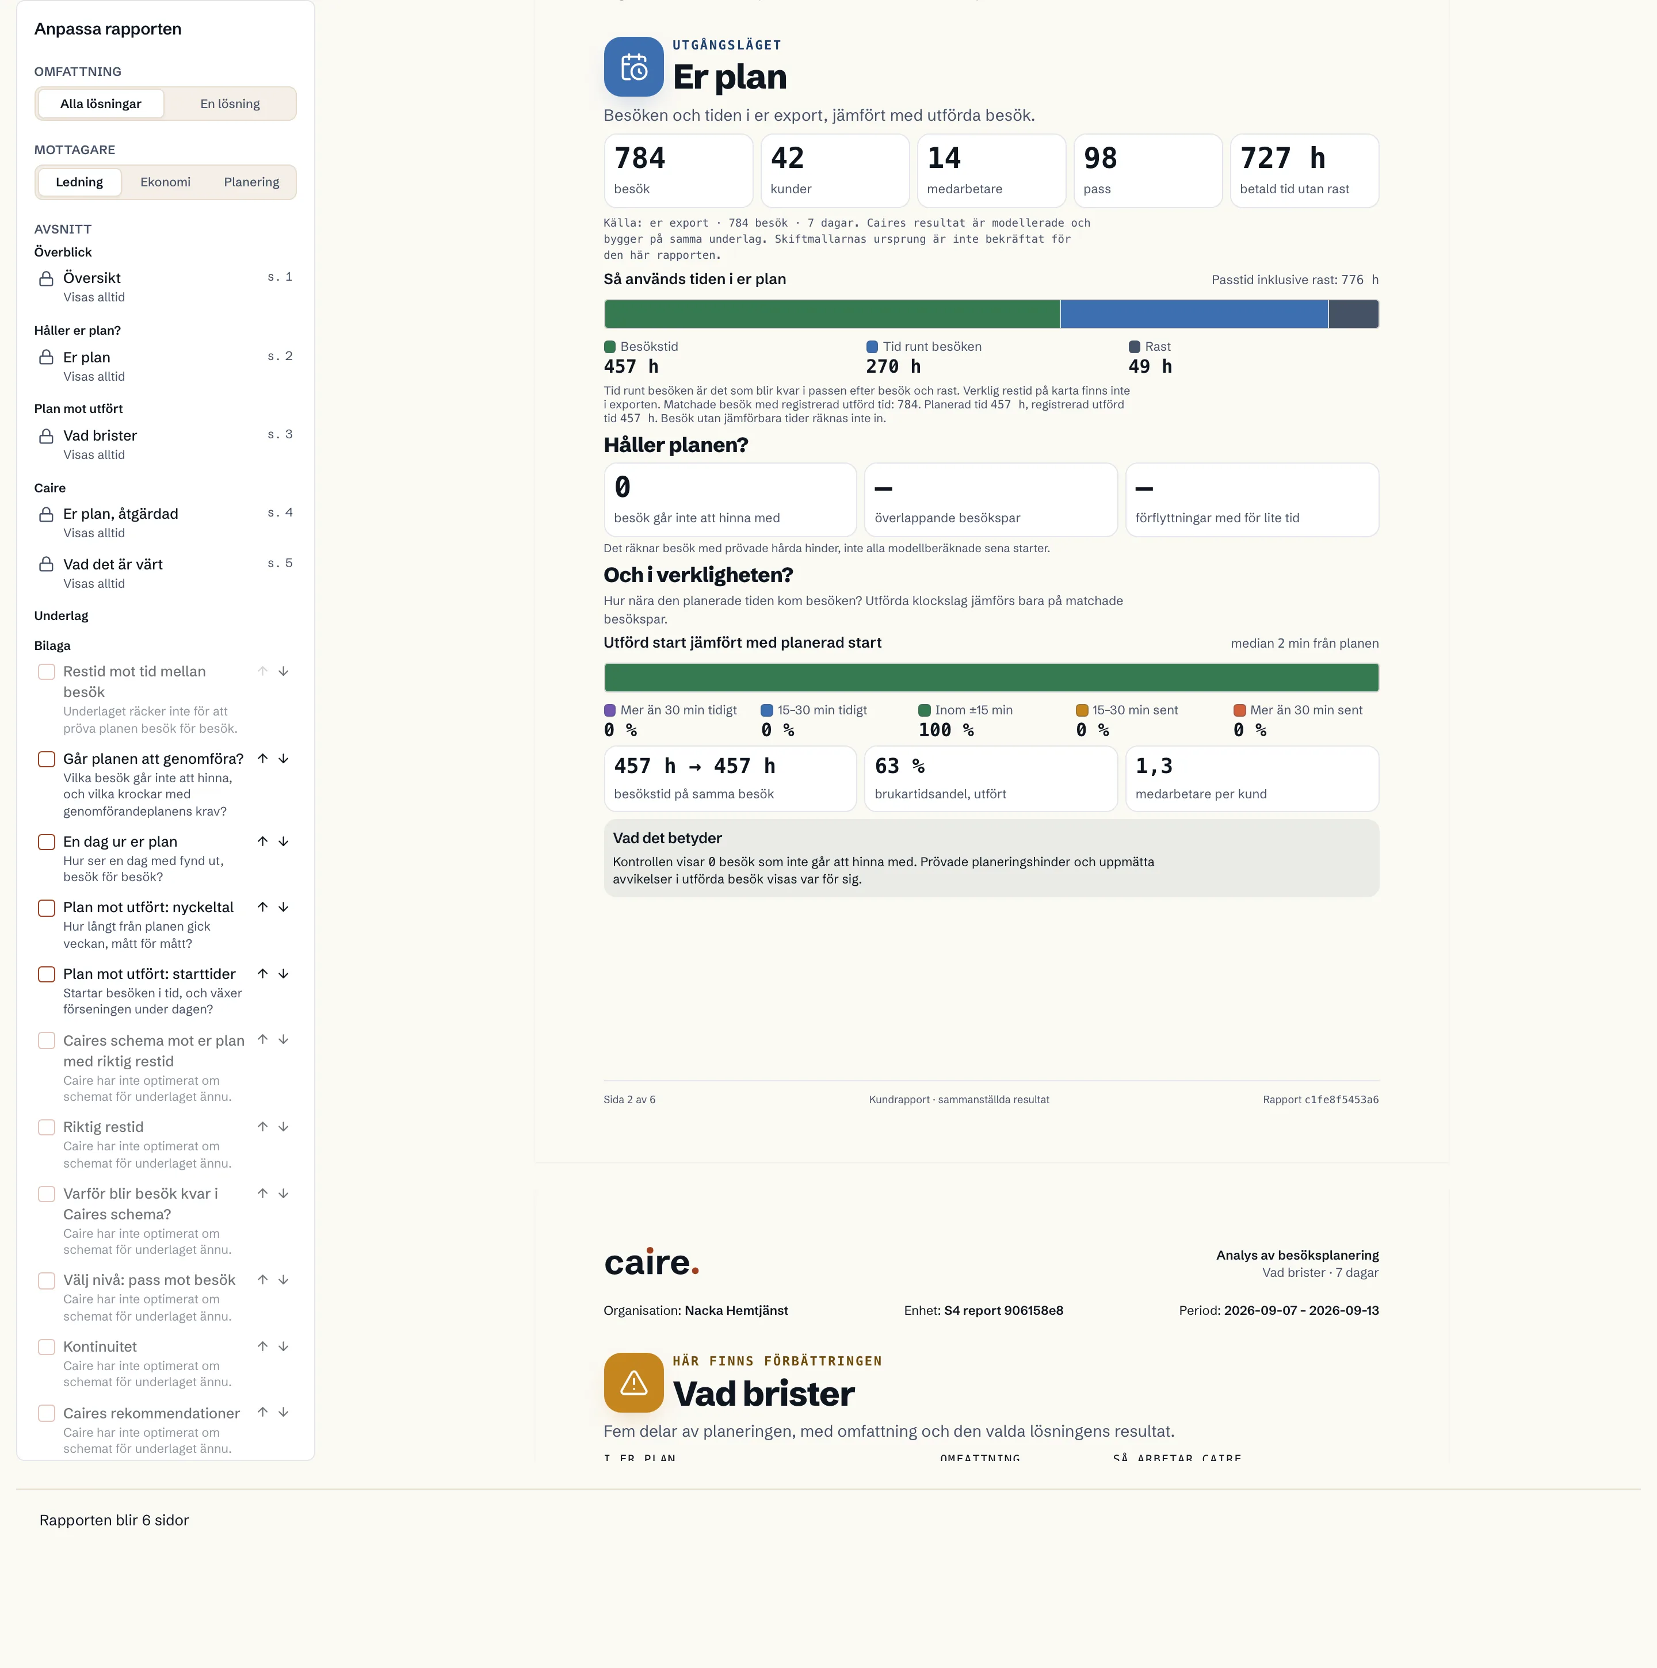The width and height of the screenshot is (1657, 1668).
Task: Move Plan mot utfört: starttider up
Action: pos(262,974)
